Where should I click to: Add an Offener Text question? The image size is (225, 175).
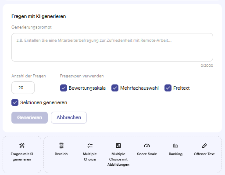(204, 149)
